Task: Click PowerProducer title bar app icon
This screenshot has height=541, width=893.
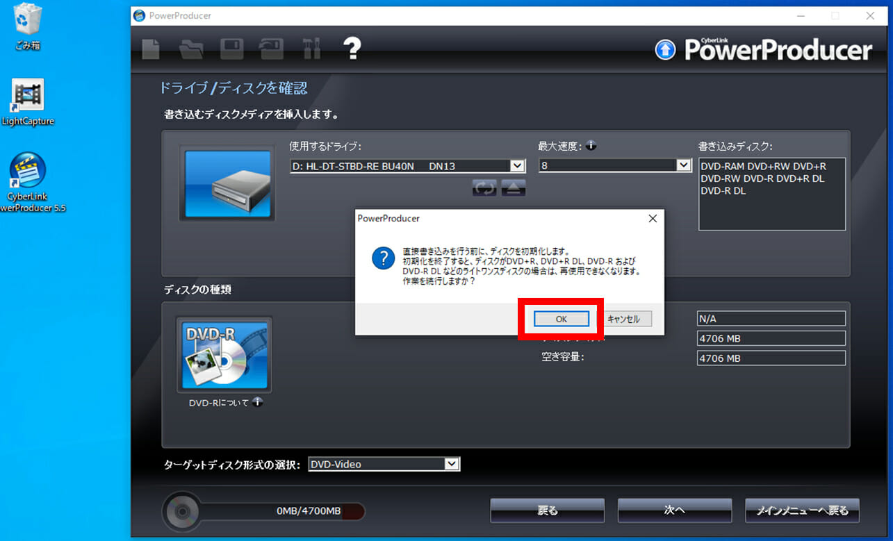Action: tap(140, 15)
